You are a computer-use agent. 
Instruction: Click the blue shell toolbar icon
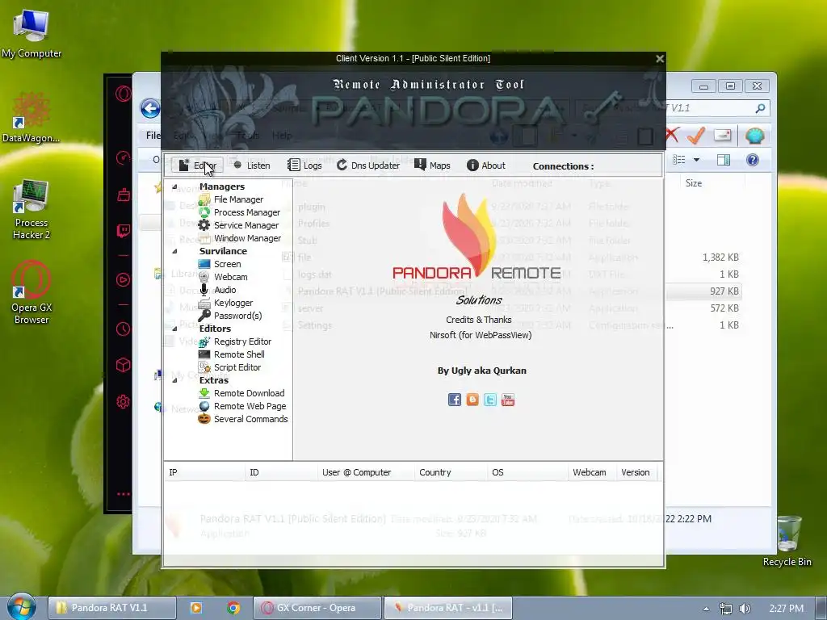click(x=755, y=136)
